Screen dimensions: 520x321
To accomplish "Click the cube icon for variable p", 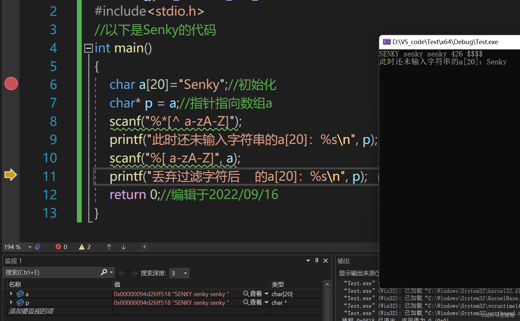I will tap(20, 302).
